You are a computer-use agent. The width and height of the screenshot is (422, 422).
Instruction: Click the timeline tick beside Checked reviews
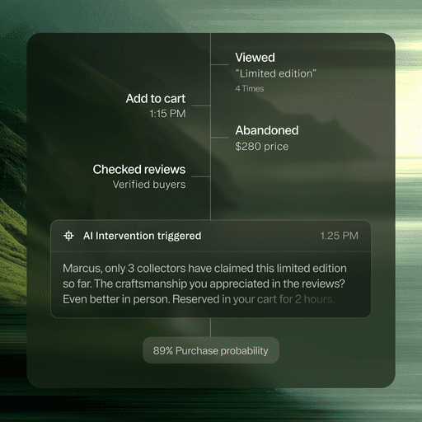tap(201, 176)
